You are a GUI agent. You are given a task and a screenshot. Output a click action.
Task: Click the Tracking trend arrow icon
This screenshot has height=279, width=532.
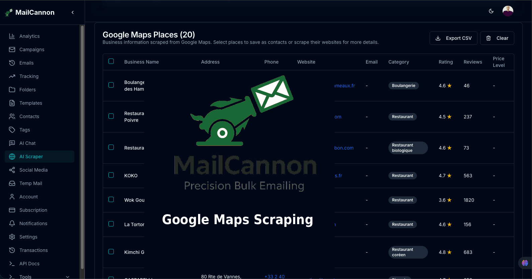(12, 76)
